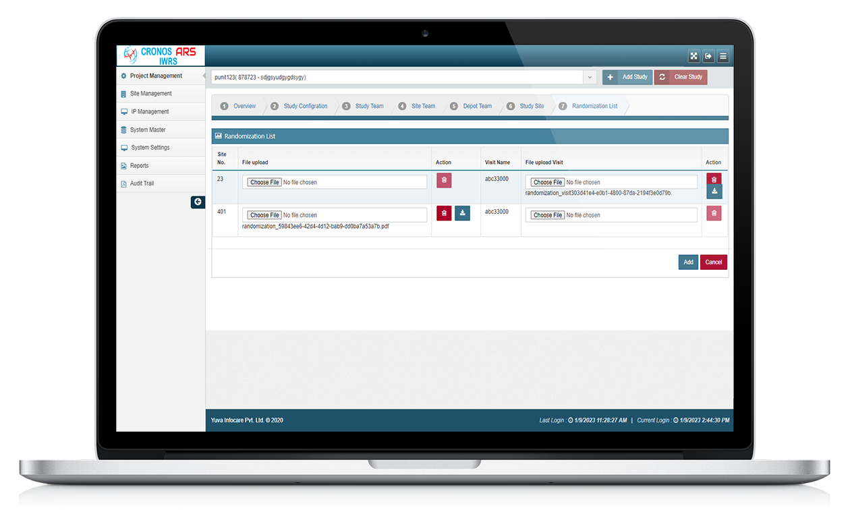The image size is (850, 510).
Task: Expand System Master in the sidebar
Action: 148,130
